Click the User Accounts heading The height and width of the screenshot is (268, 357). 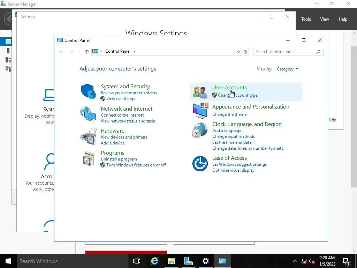229,88
